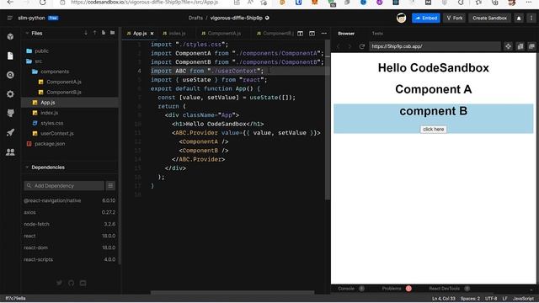Image resolution: width=539 pixels, height=303 pixels.
Task: Split the editor with the layout icon
Action: pos(300,34)
